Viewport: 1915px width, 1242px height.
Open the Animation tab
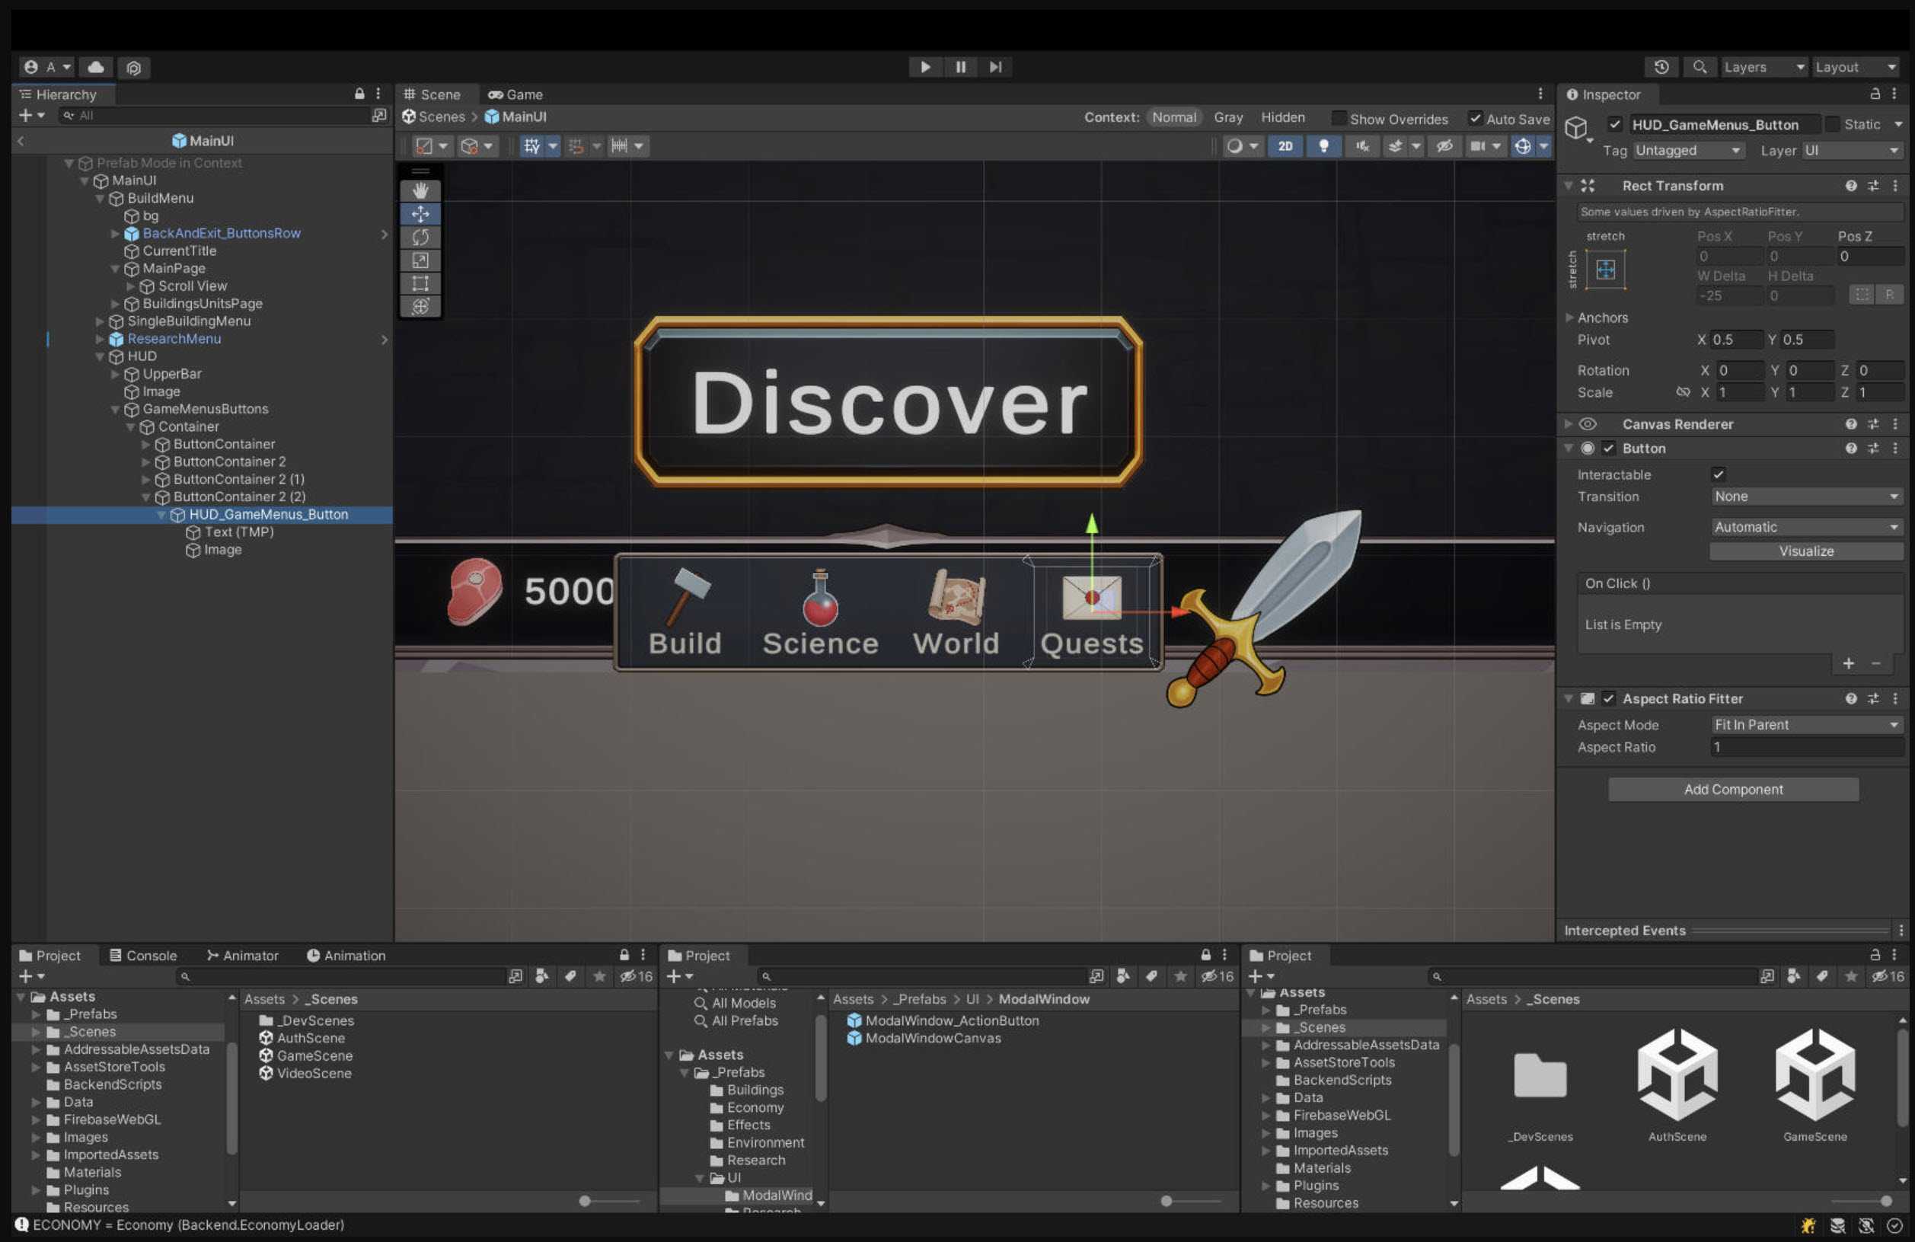point(346,956)
